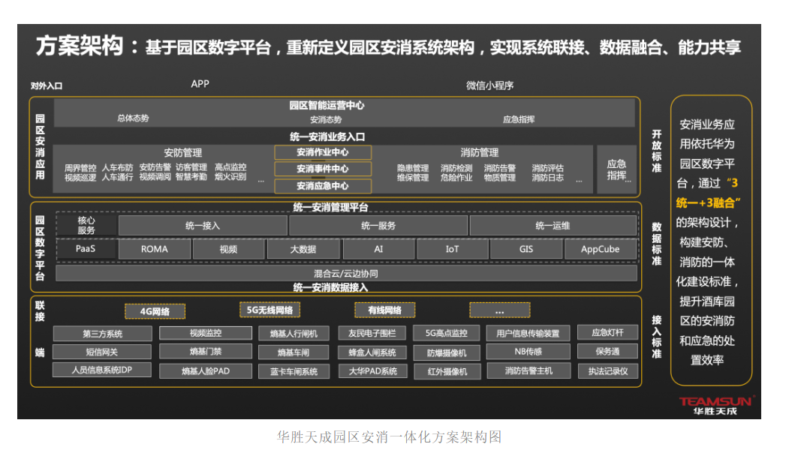The height and width of the screenshot is (468, 792).
Task: Select the 执法记录仪 device box
Action: (x=607, y=370)
